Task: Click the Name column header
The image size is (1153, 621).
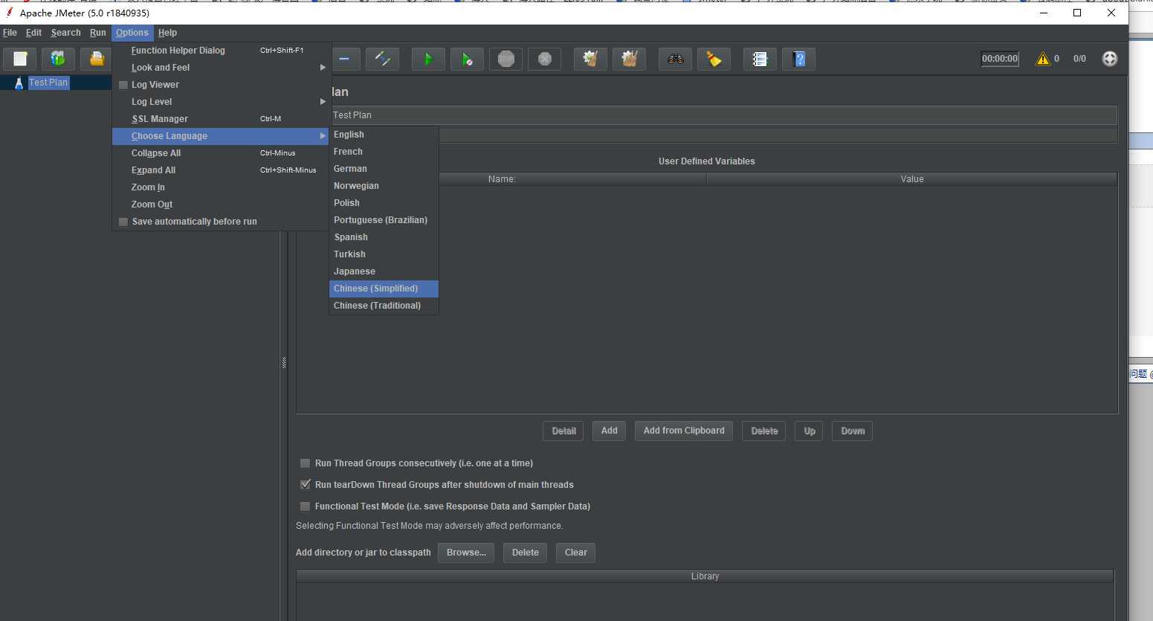Action: point(502,179)
